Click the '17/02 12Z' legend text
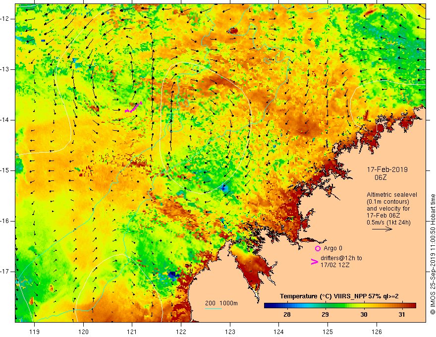The height and width of the screenshot is (337, 436). click(x=335, y=265)
